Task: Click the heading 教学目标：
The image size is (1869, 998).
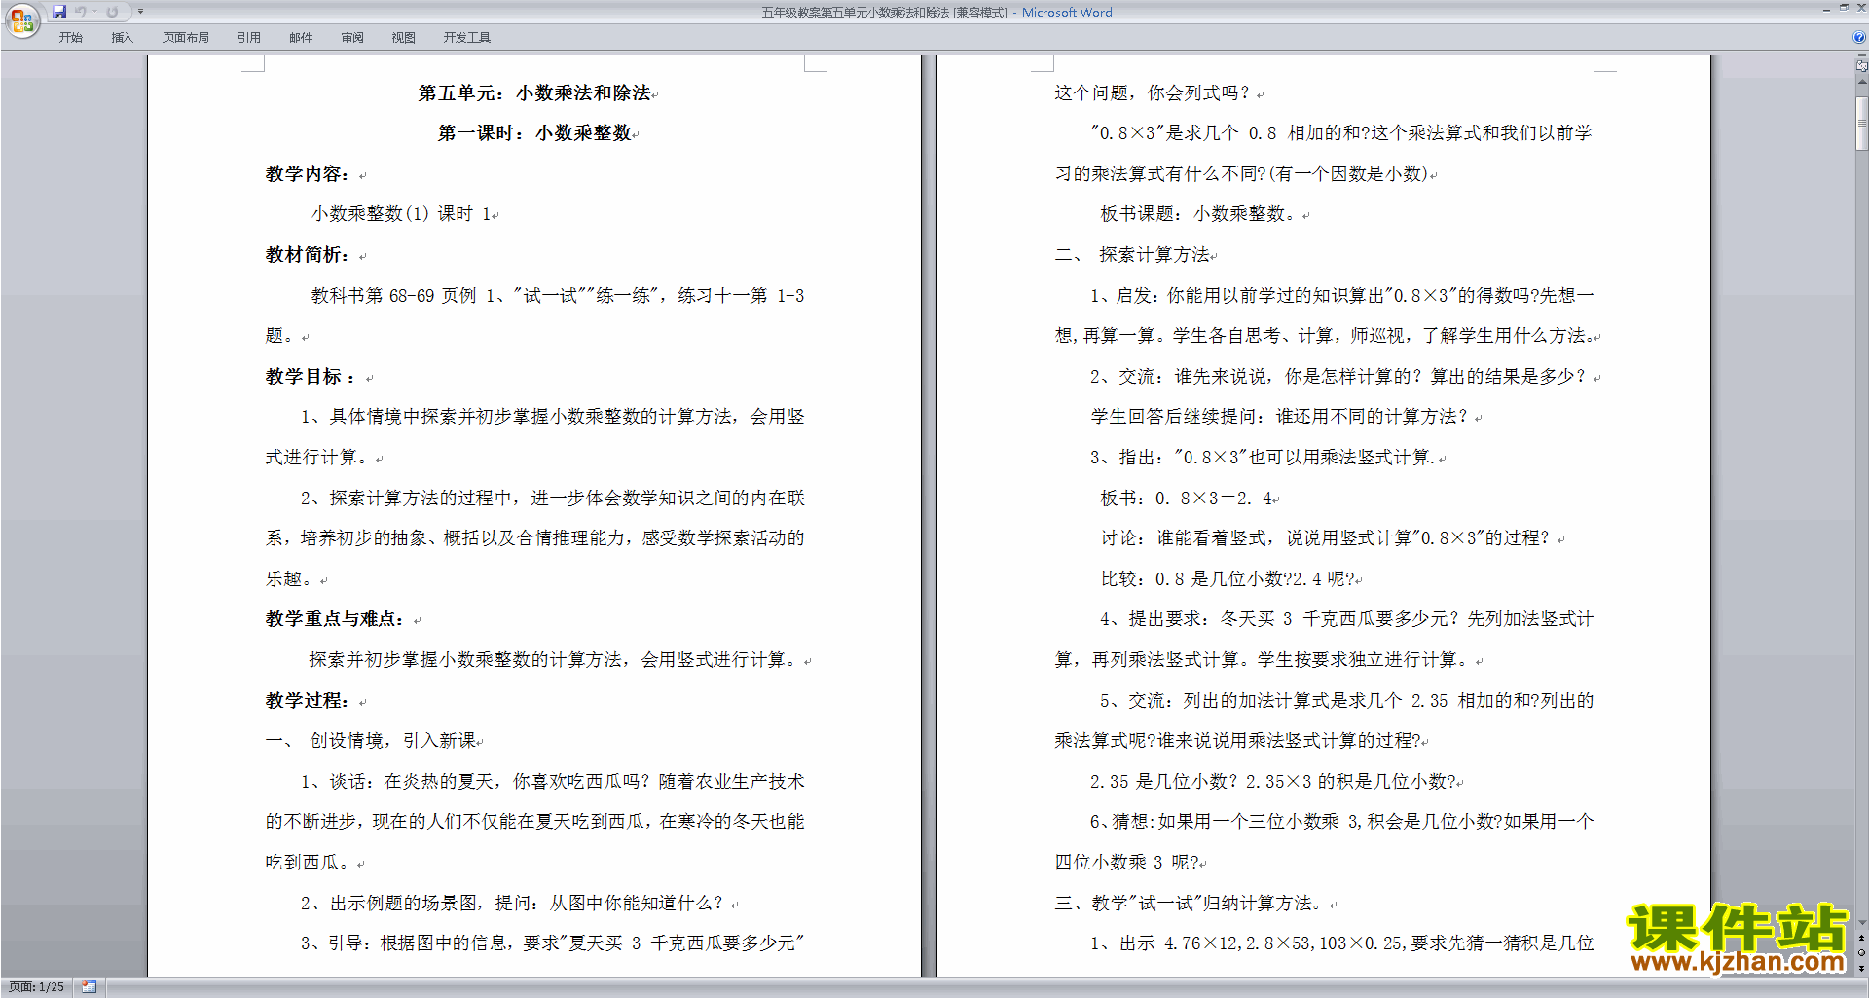Action: 311,377
